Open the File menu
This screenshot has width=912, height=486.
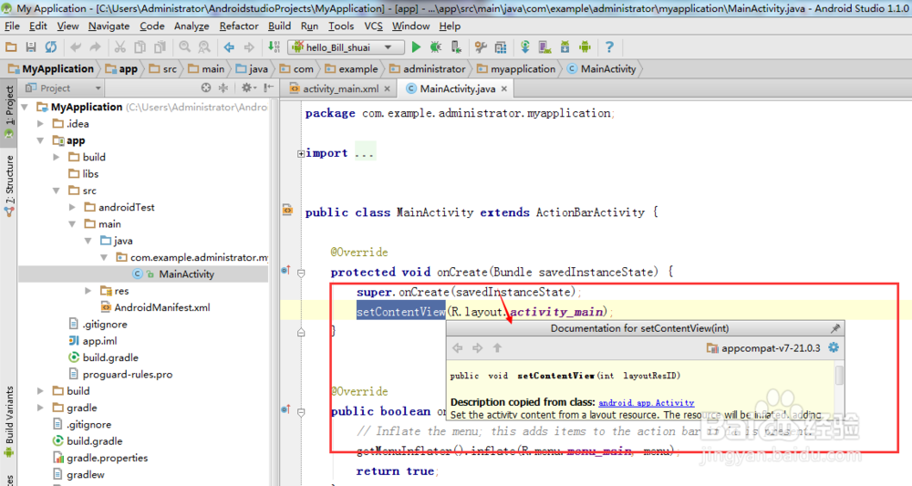point(12,26)
